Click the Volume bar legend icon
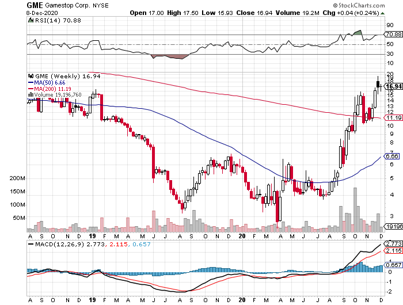Screen dimensions: 403x305 pos(31,94)
